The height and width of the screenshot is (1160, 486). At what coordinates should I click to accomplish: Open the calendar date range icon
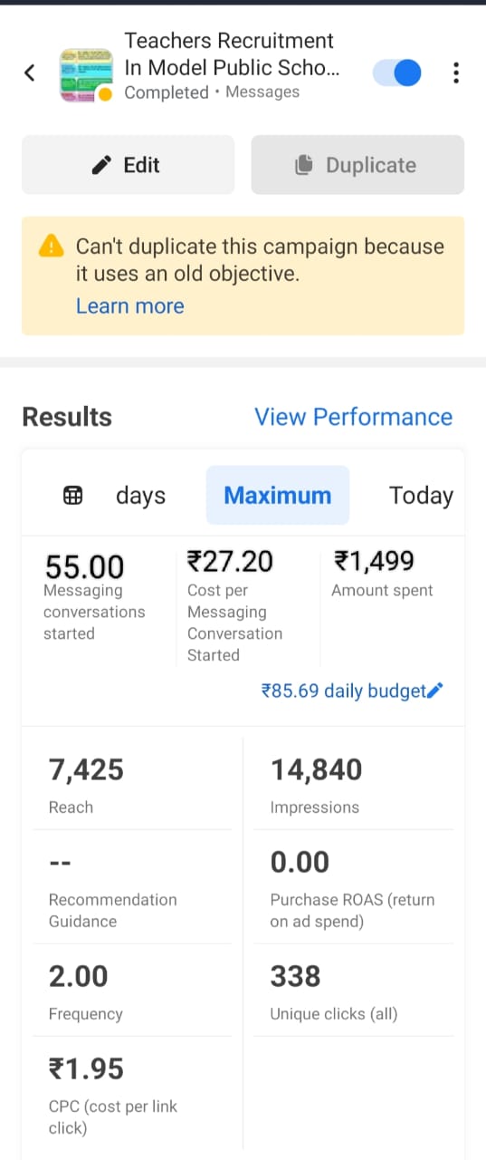pyautogui.click(x=73, y=496)
